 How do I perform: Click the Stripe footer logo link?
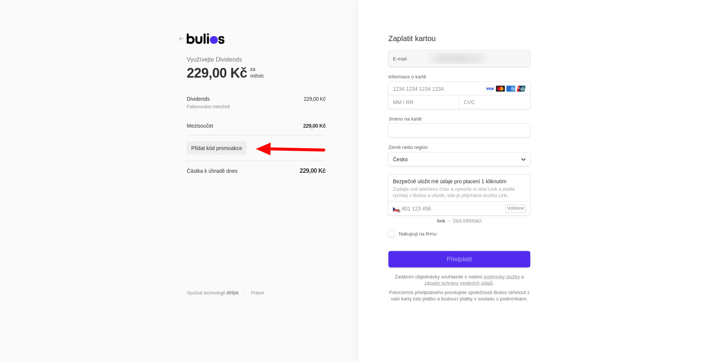(x=232, y=293)
